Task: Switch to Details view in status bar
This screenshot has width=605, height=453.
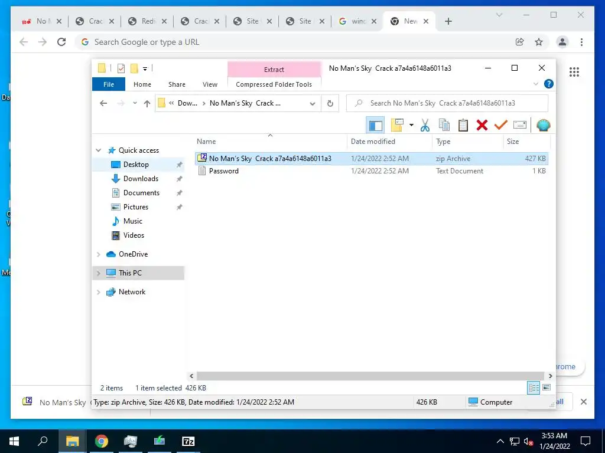Action: coord(534,388)
